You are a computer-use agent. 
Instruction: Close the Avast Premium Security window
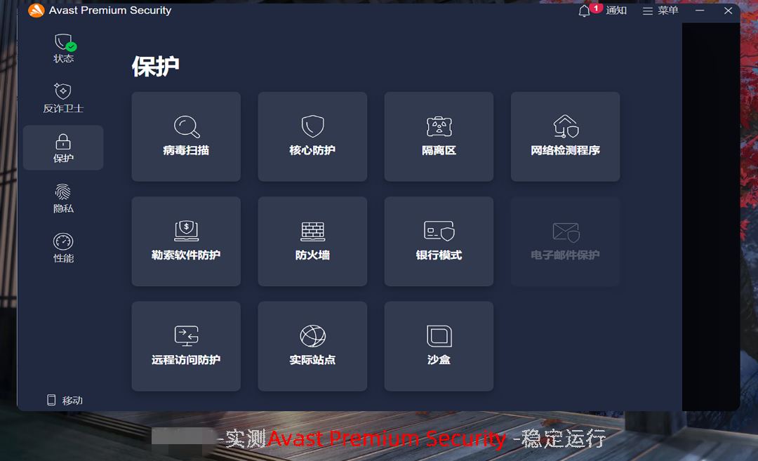coord(728,10)
